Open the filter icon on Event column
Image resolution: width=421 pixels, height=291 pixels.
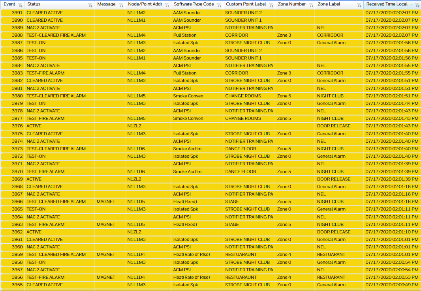[20, 5]
